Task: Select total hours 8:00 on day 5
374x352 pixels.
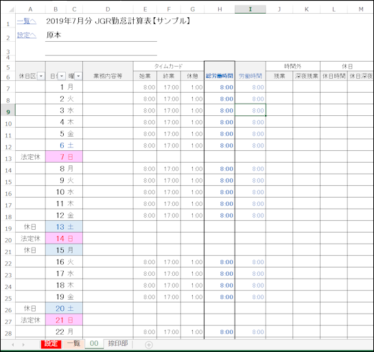Action: [x=220, y=134]
